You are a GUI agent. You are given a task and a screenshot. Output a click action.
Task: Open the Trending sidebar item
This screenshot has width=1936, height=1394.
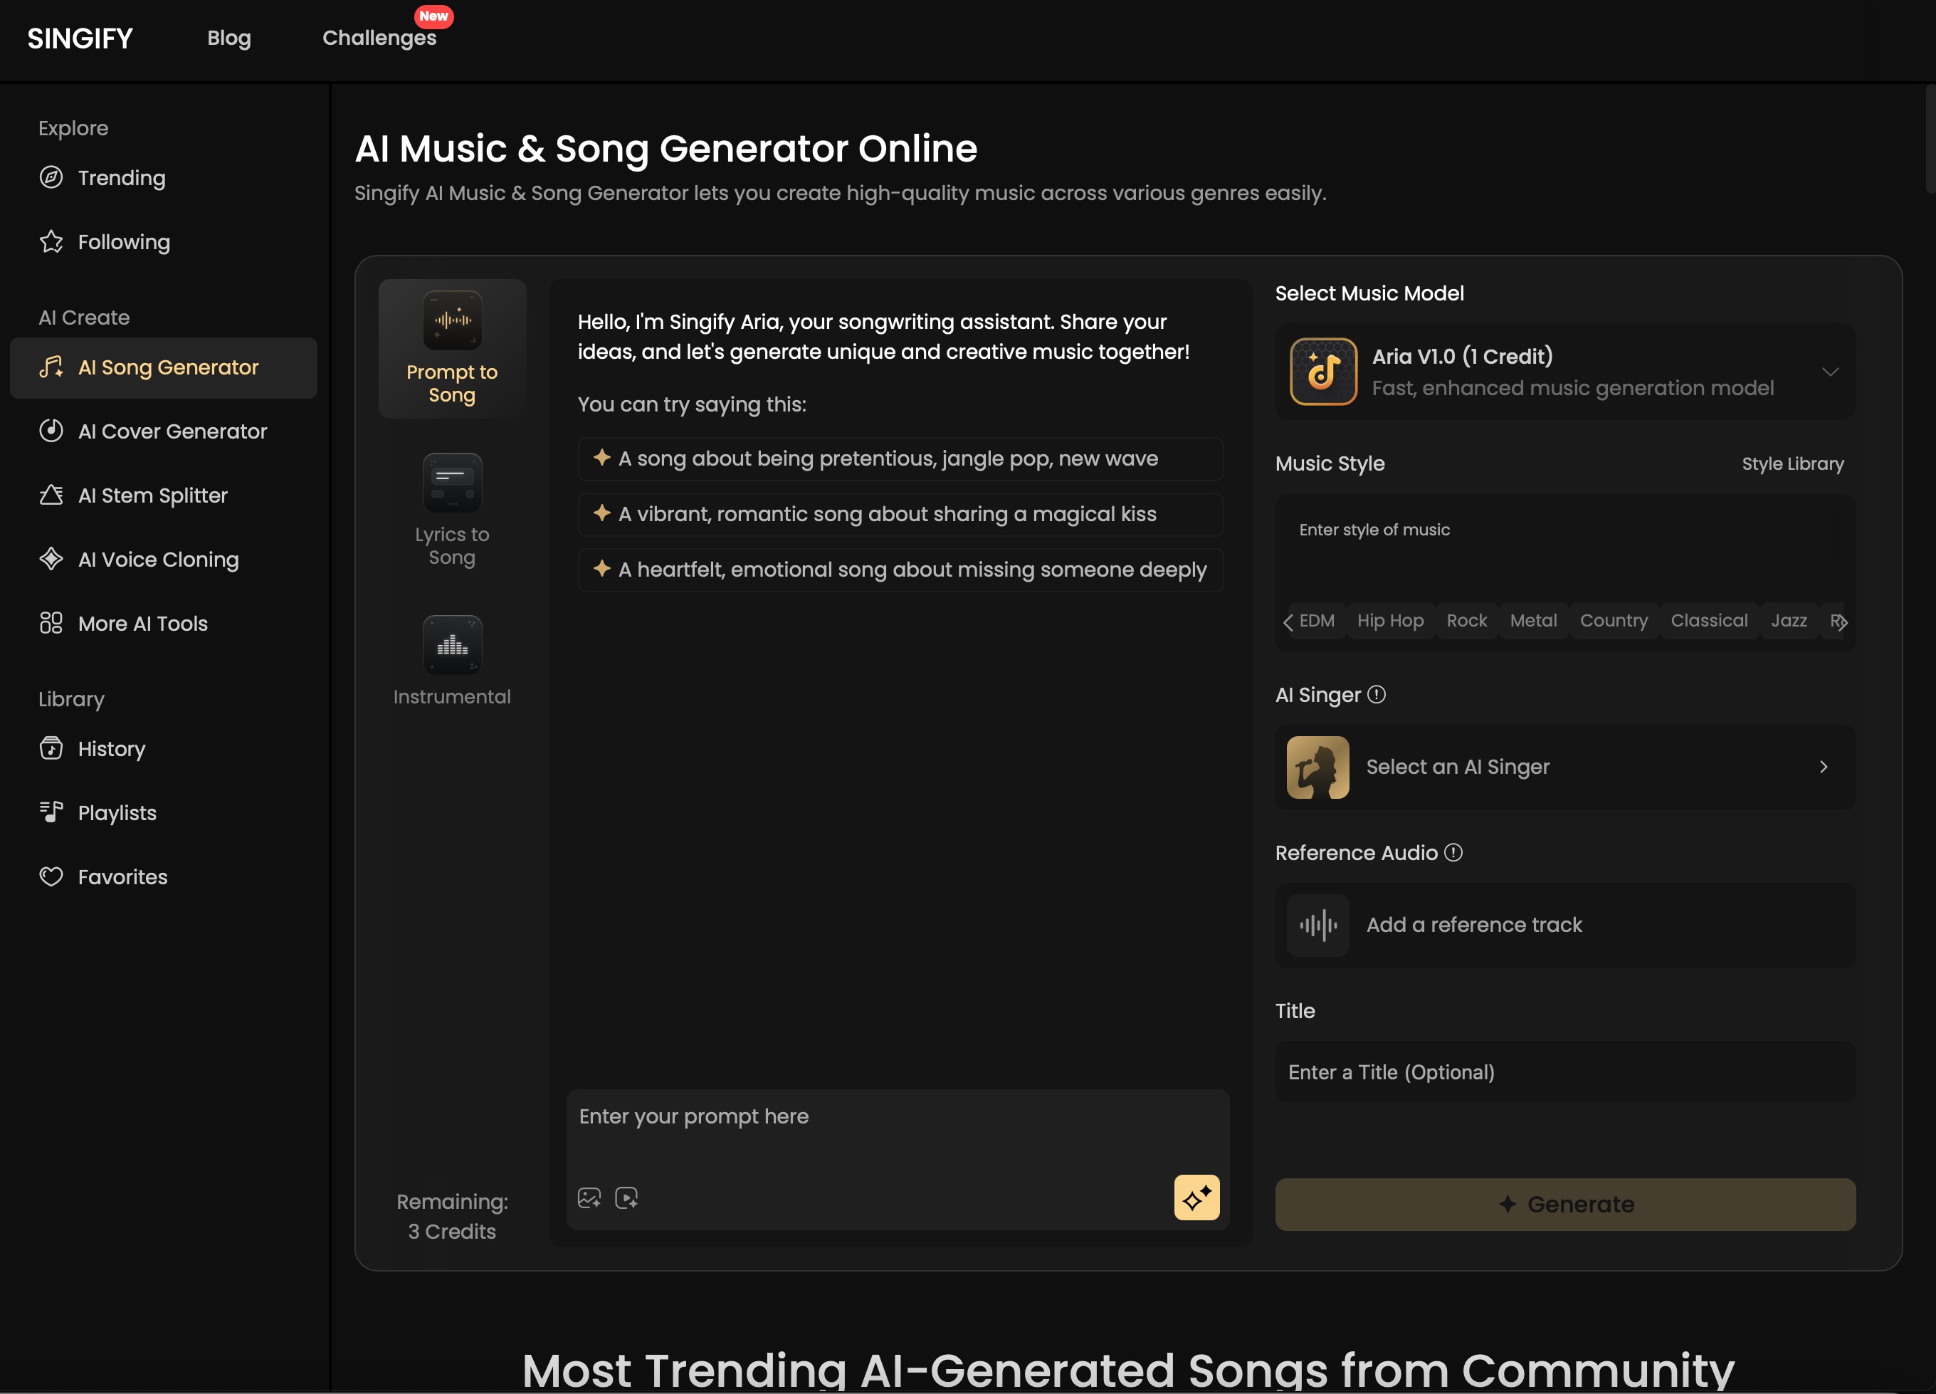[x=163, y=177]
